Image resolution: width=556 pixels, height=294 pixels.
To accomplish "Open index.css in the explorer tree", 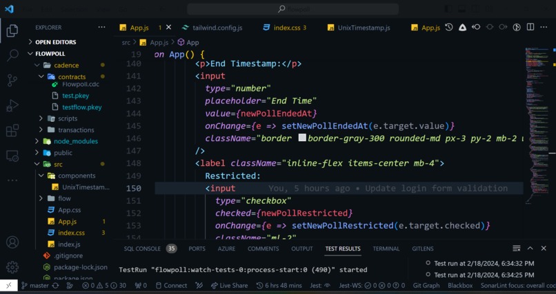I will (x=71, y=233).
